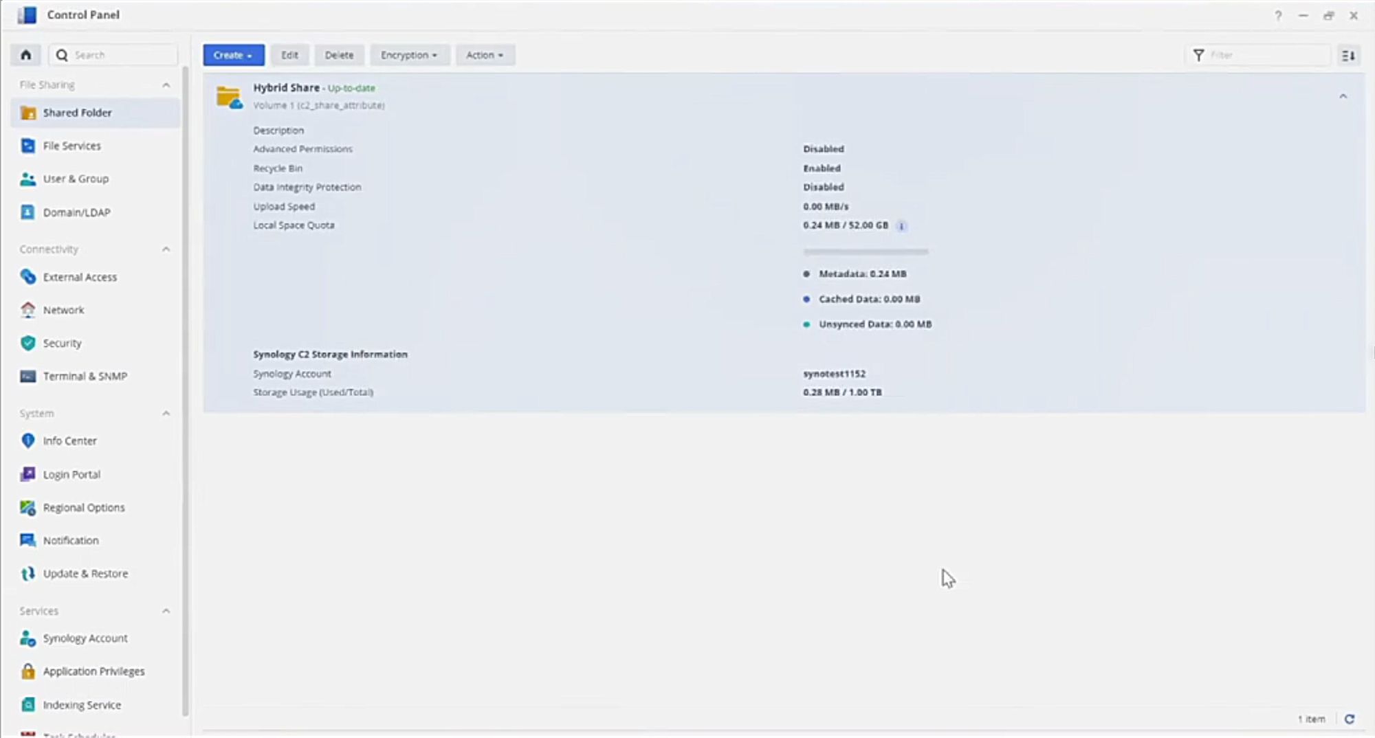Select the Network menu label
Image resolution: width=1375 pixels, height=738 pixels.
[x=63, y=310]
